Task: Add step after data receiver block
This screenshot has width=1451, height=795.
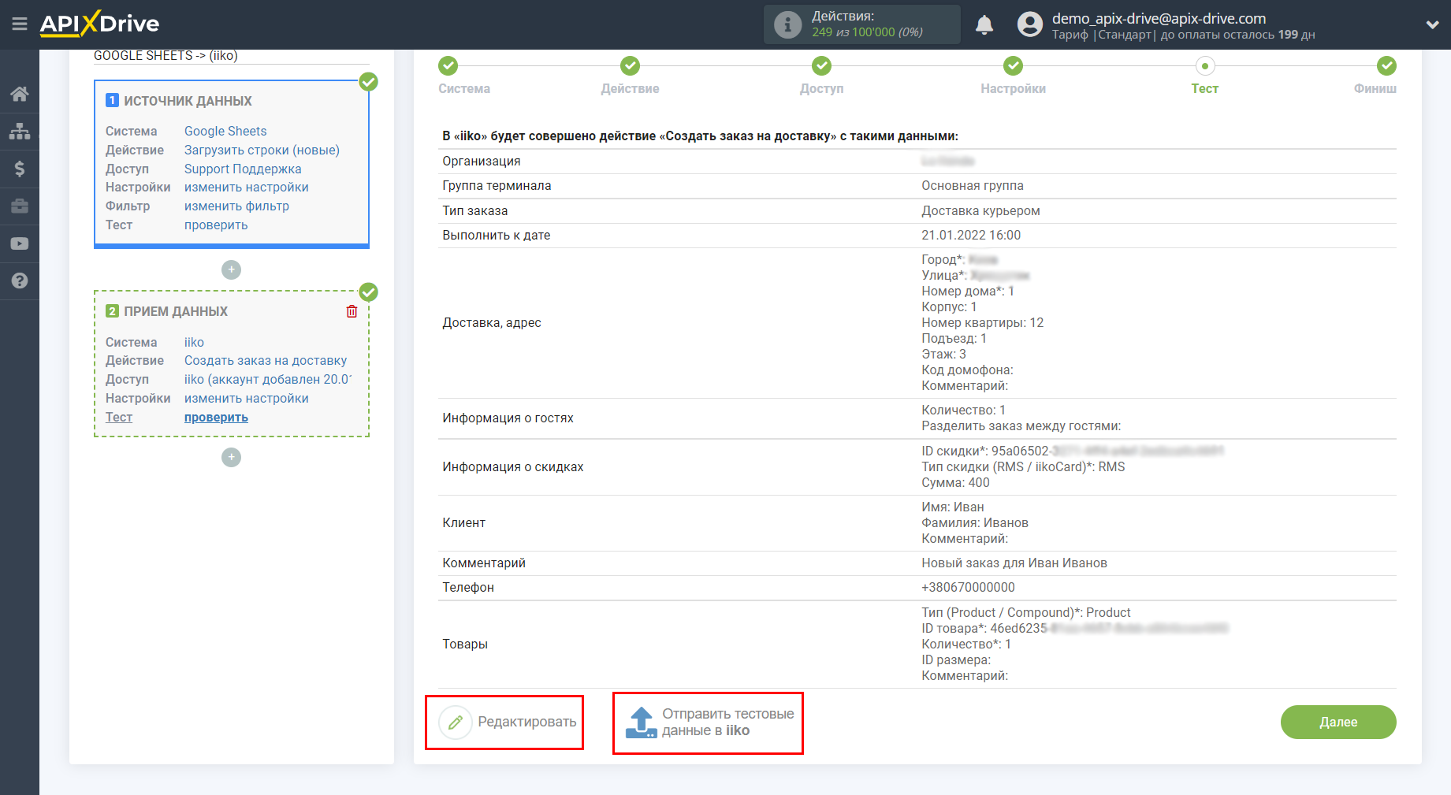Action: (231, 457)
